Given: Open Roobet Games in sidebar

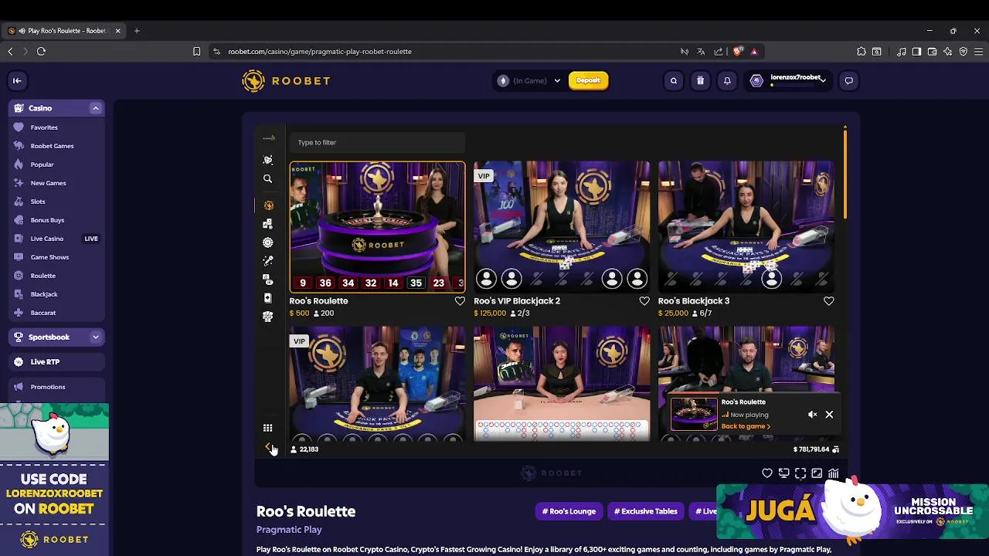Looking at the screenshot, I should (x=52, y=146).
